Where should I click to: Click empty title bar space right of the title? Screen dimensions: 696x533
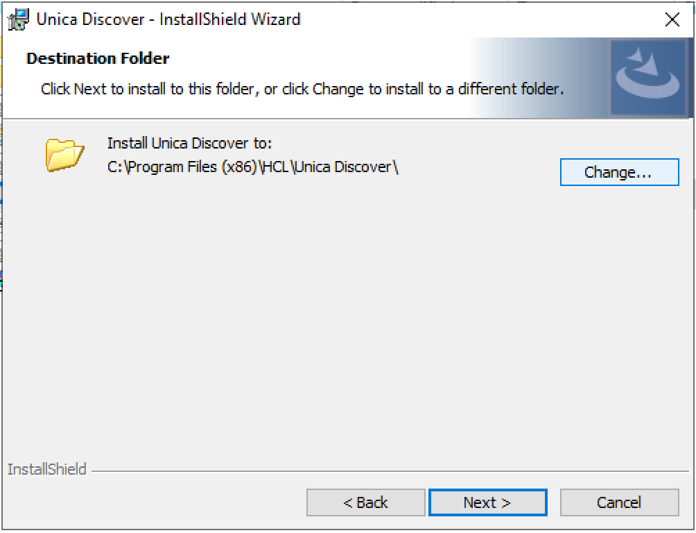click(471, 19)
